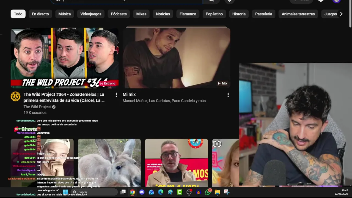352x198 pixels.
Task: Open Task View in taskbar
Action: click(x=123, y=192)
